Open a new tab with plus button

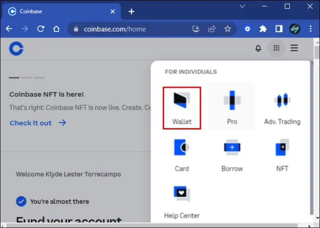tap(131, 12)
